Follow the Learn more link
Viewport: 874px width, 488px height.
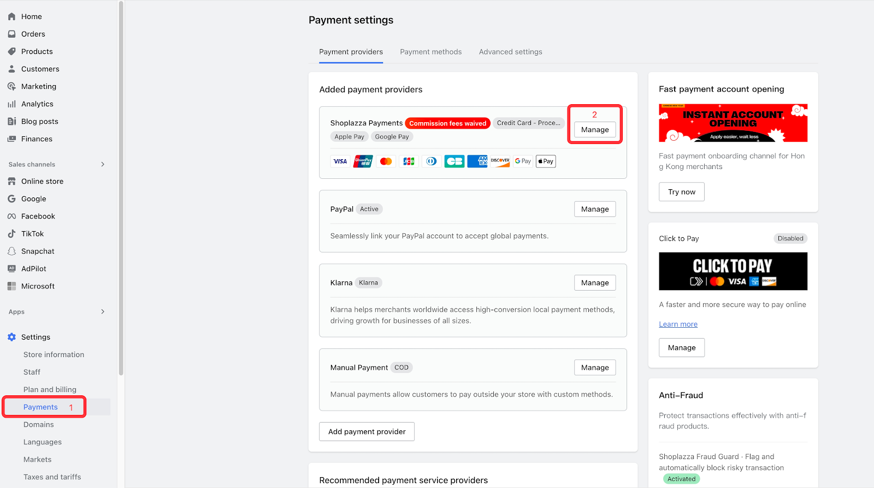(x=678, y=324)
